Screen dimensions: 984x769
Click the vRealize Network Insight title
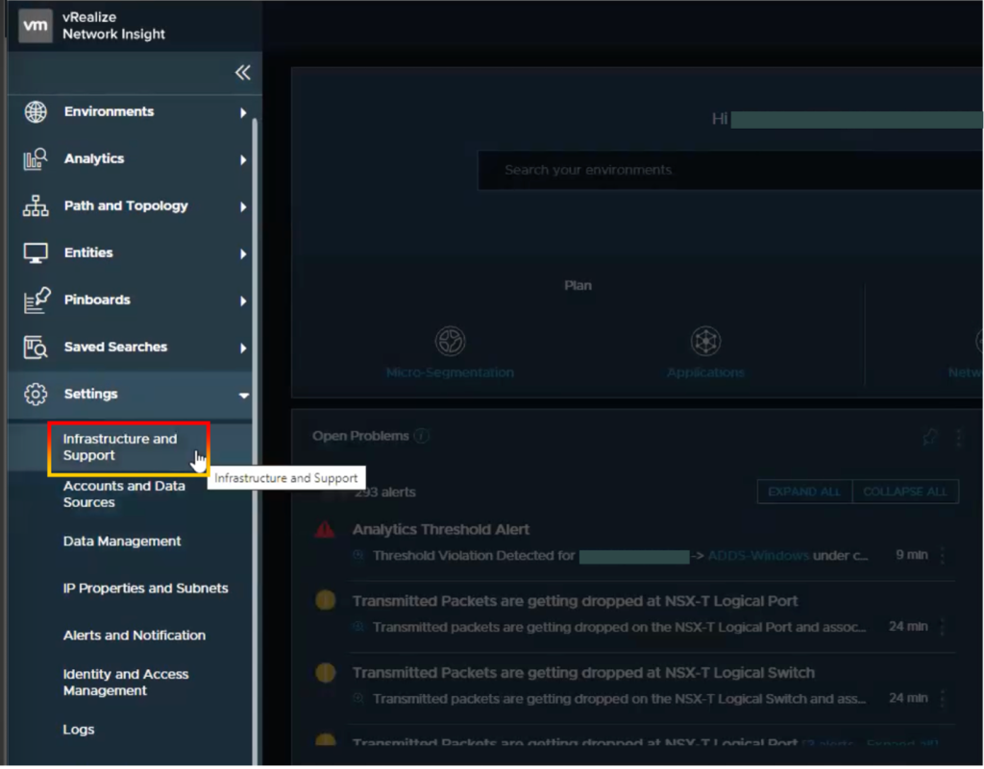click(x=113, y=26)
